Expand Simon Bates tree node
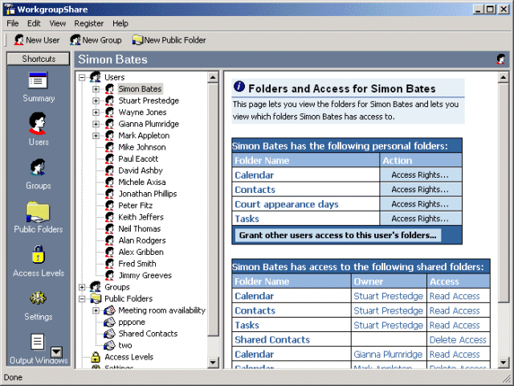Image resolution: width=514 pixels, height=386 pixels. tap(96, 89)
